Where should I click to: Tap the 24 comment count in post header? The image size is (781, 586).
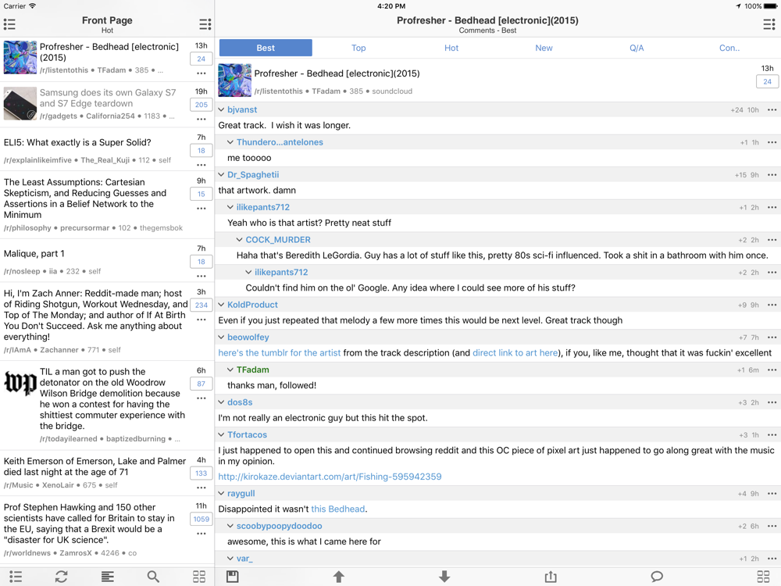click(x=767, y=82)
